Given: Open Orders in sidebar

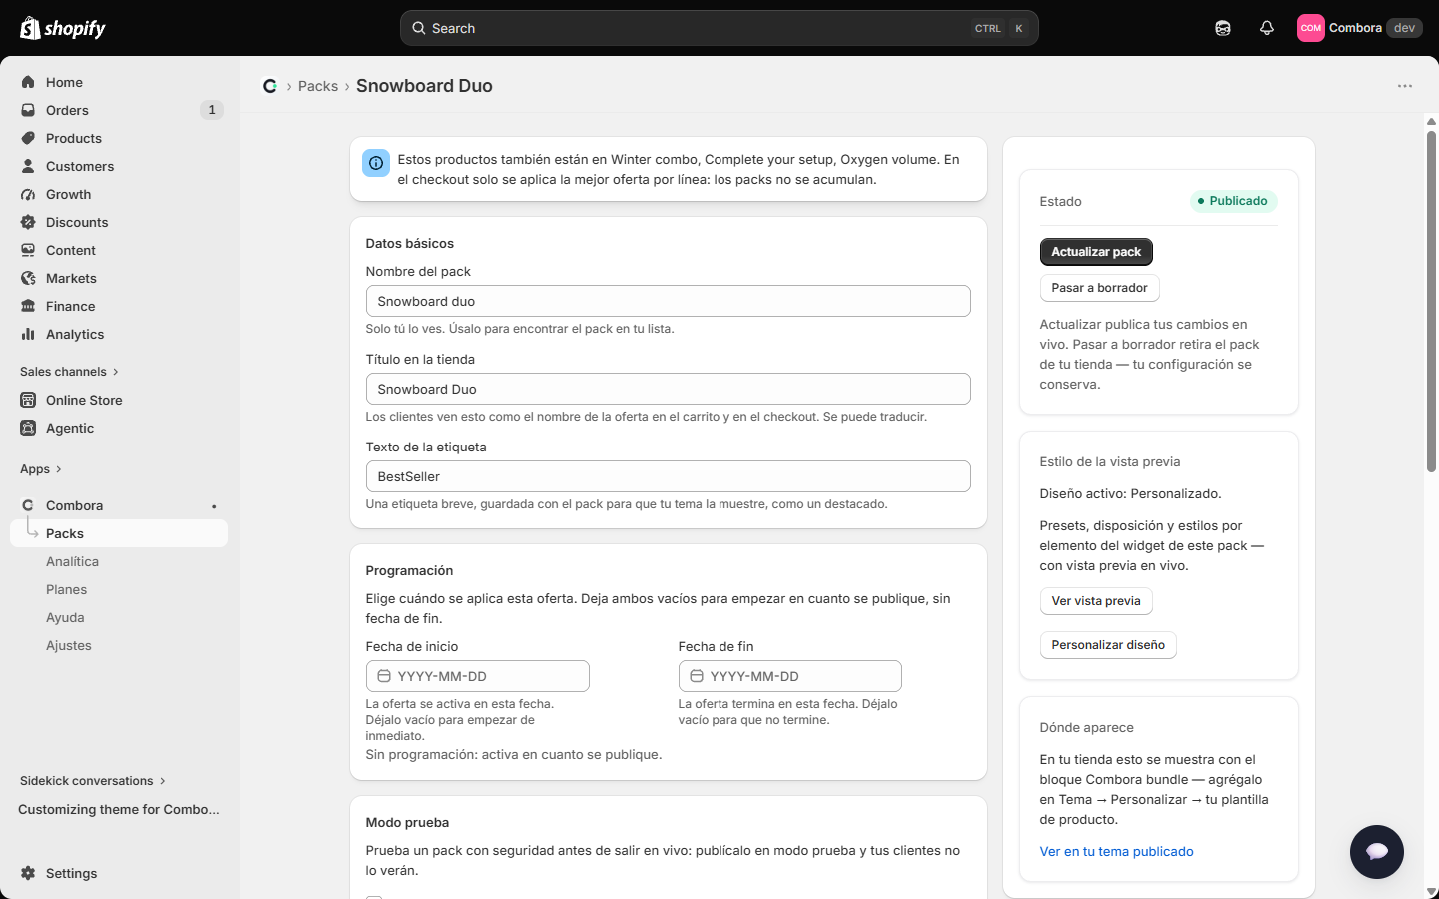Looking at the screenshot, I should coord(120,110).
